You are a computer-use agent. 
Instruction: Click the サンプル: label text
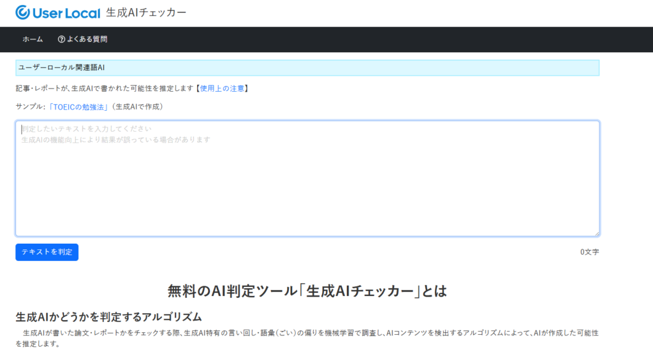[x=30, y=107]
